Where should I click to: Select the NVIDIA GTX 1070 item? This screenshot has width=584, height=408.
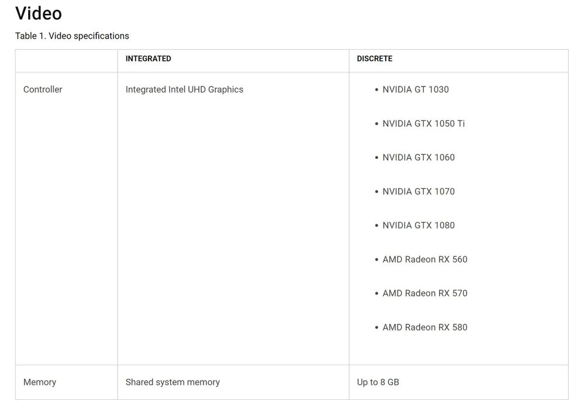click(418, 192)
